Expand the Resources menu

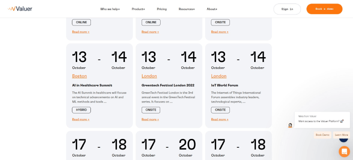click(x=187, y=9)
